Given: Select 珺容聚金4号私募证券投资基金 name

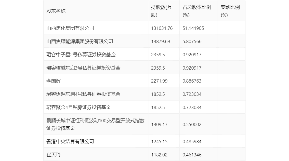Looking at the screenshot, I should (x=78, y=108).
